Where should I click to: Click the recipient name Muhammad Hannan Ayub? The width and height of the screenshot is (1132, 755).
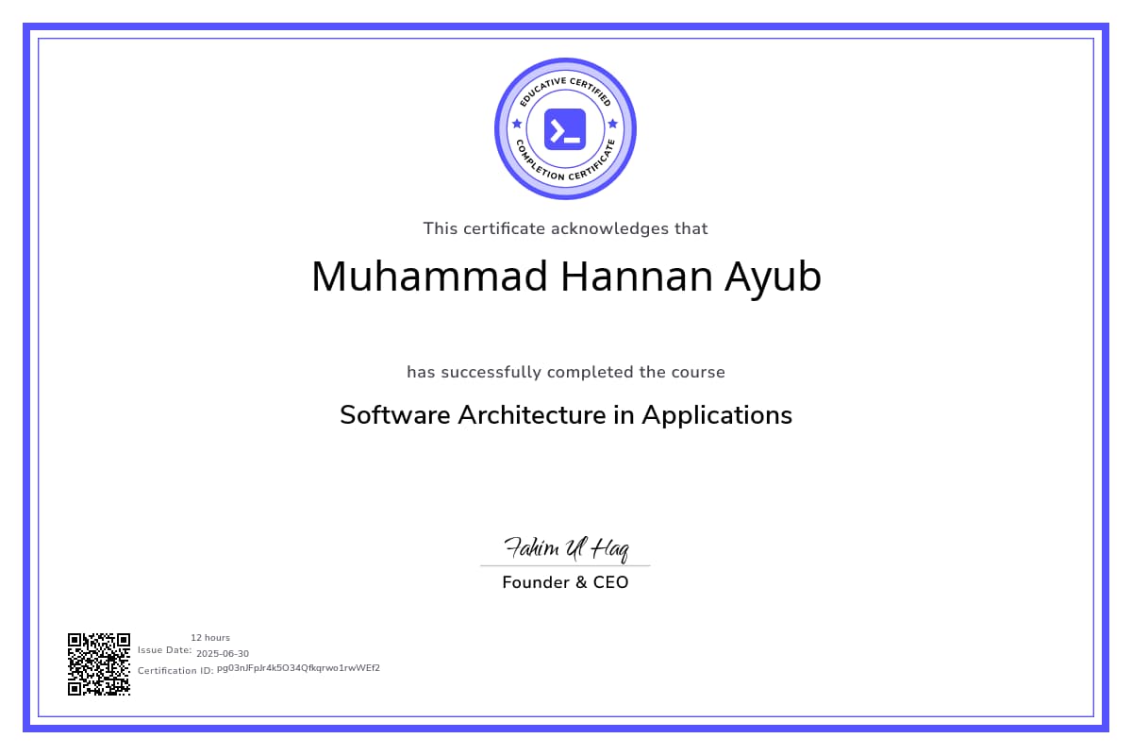pos(566,277)
